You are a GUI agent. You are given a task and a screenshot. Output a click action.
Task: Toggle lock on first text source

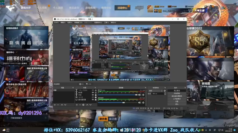(x=95, y=90)
